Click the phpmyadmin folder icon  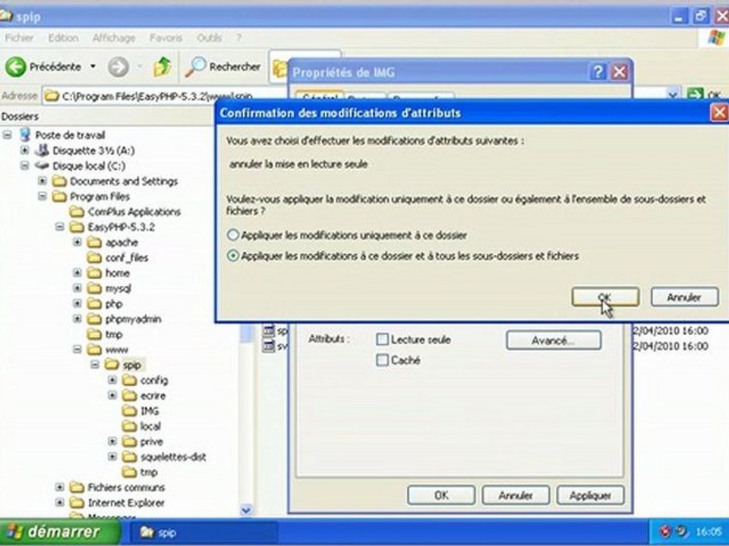point(94,318)
